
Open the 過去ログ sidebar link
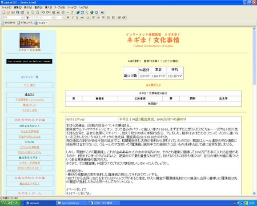pos(30,94)
